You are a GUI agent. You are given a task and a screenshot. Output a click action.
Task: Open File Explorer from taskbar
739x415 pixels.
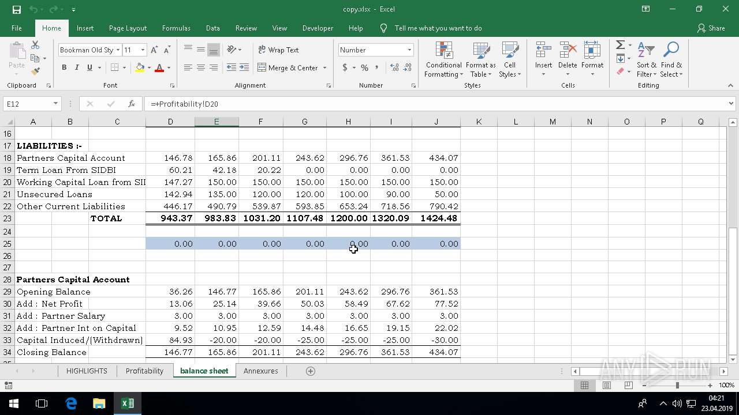(x=99, y=403)
